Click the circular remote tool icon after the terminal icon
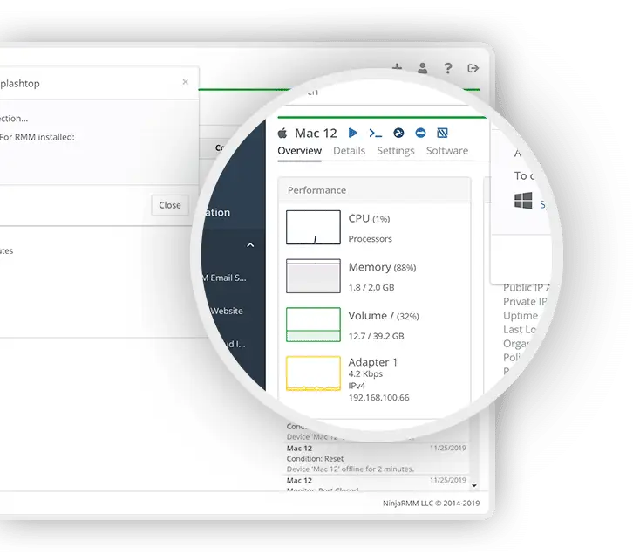Image resolution: width=633 pixels, height=555 pixels. pos(398,133)
